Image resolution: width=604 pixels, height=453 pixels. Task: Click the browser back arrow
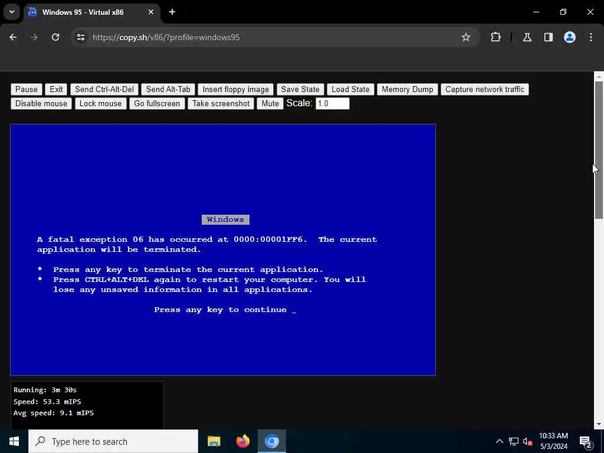point(13,37)
